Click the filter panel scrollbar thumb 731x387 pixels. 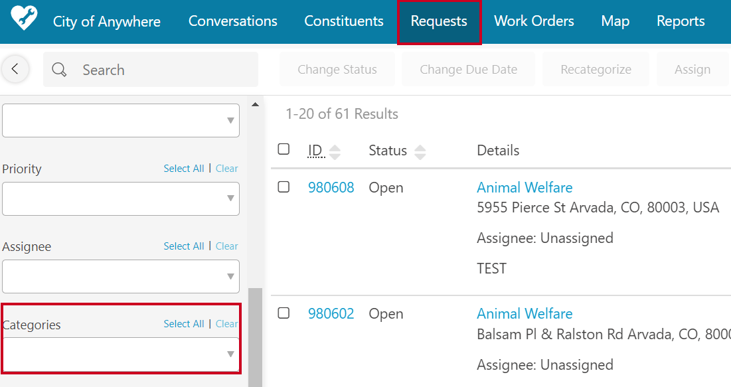pos(255,338)
